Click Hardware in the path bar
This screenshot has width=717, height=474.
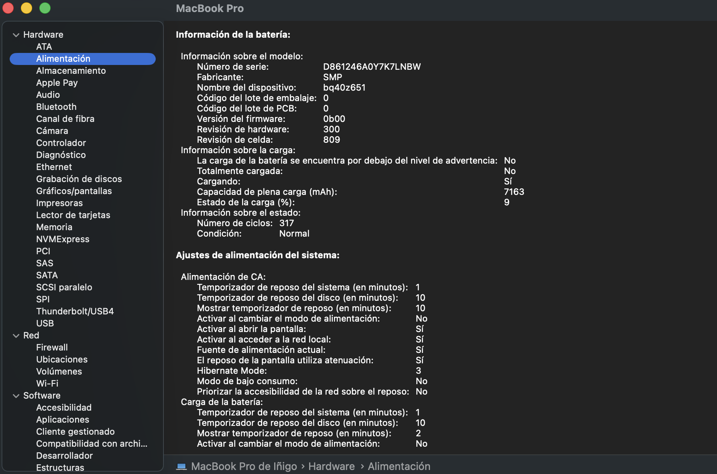coord(332,466)
